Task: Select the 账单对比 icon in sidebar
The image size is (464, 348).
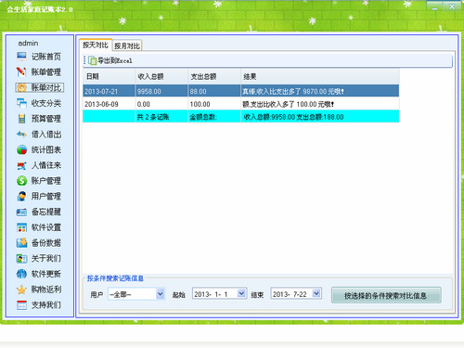Action: tap(21, 88)
